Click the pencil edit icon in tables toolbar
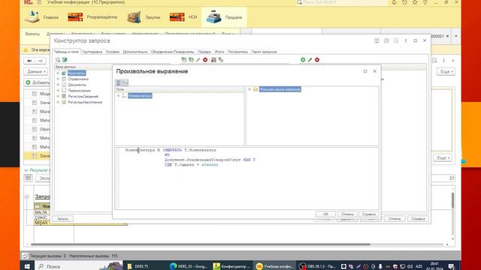 (198, 60)
